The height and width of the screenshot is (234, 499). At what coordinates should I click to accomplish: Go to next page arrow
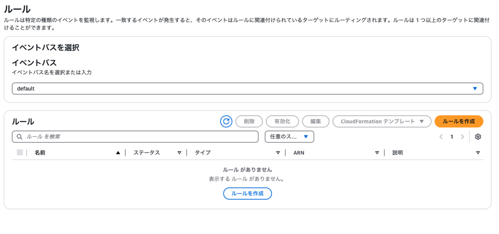tap(462, 137)
